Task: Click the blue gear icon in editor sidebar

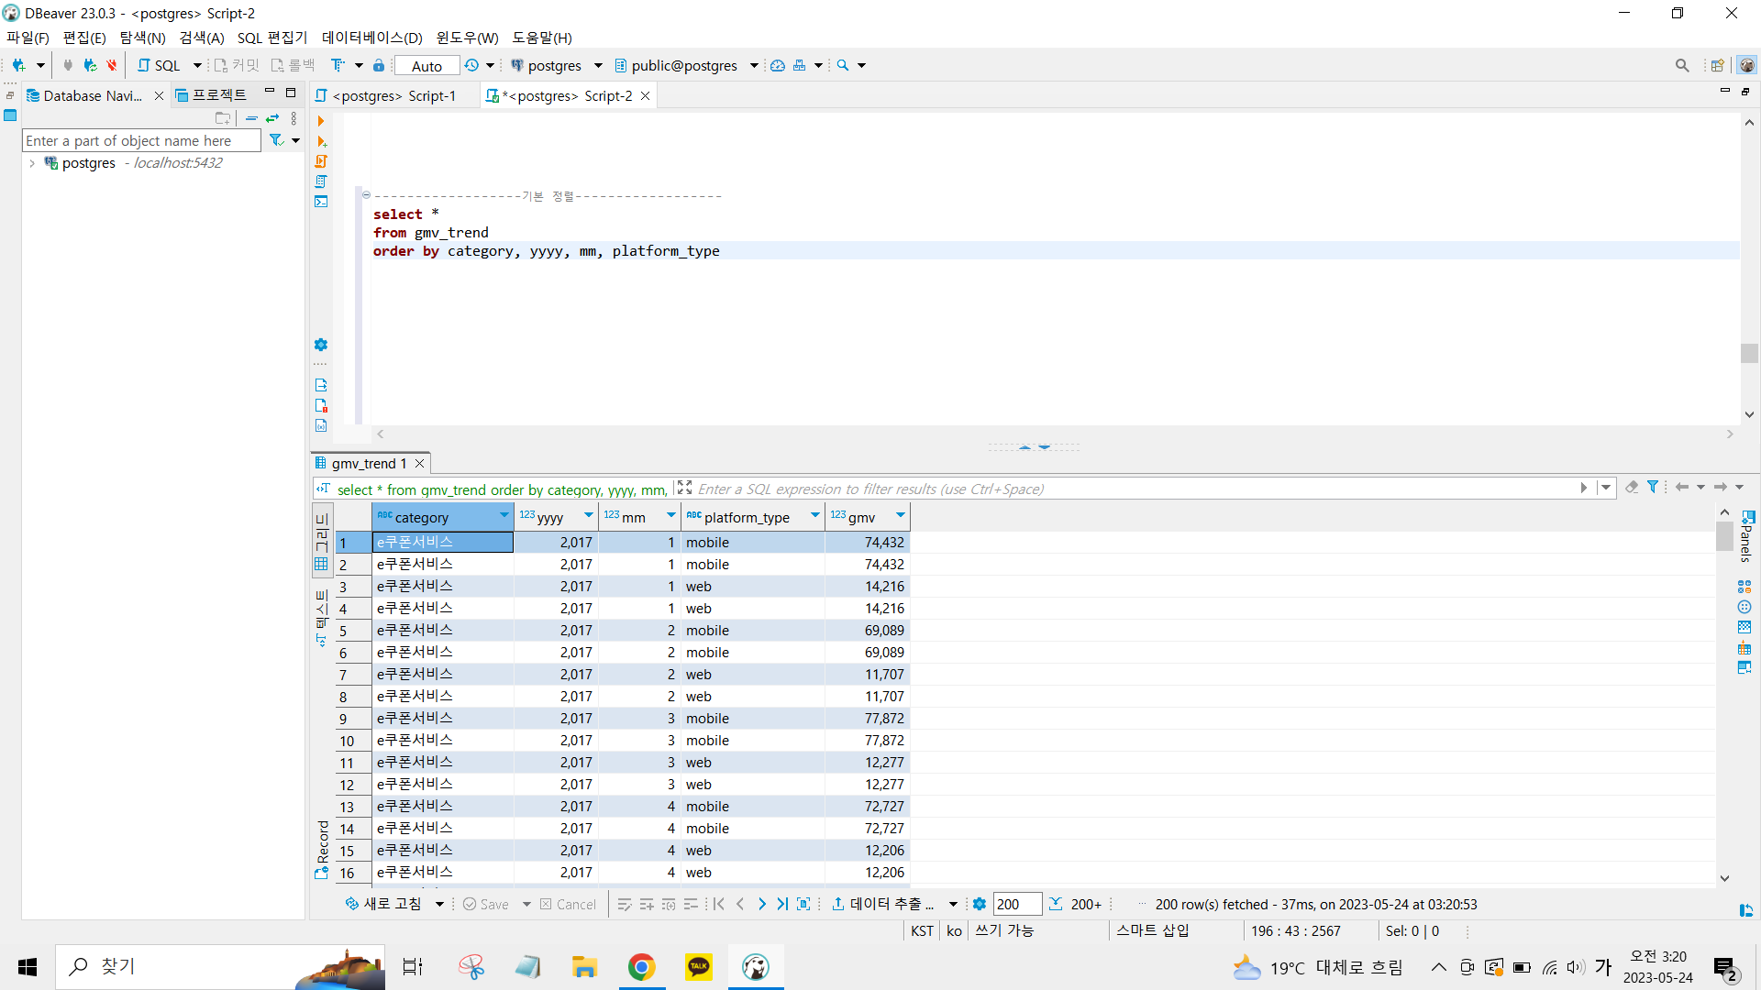Action: point(321,345)
